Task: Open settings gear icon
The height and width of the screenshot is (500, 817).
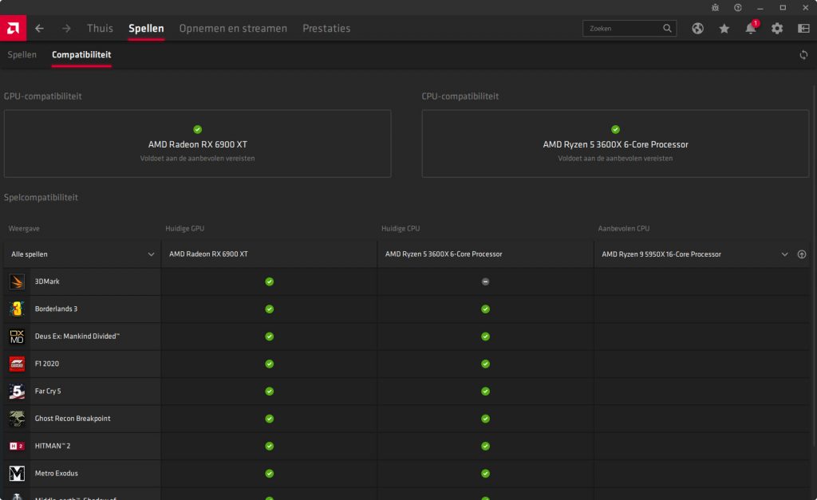Action: click(x=776, y=29)
